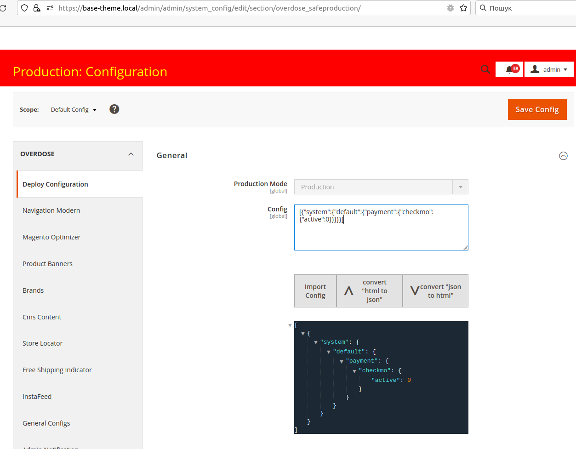Open the Navigation Modern settings tab

[51, 210]
